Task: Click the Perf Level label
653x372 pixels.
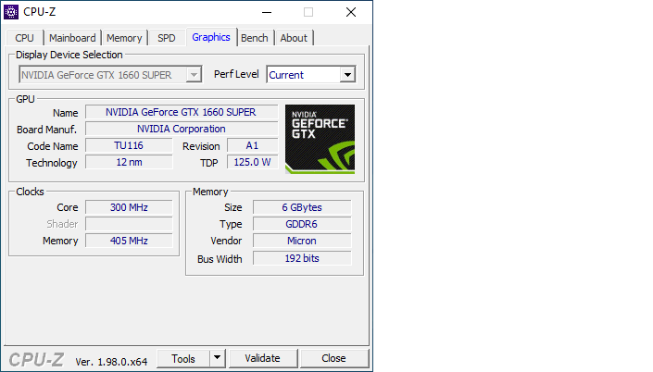Action: 236,74
